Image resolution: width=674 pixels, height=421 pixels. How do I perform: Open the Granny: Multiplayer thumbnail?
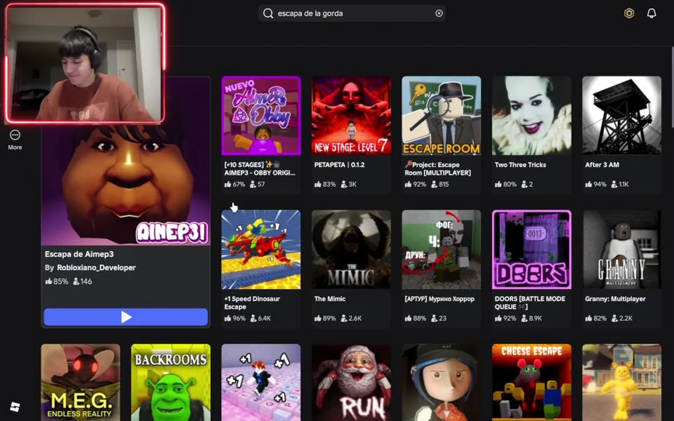click(x=621, y=249)
